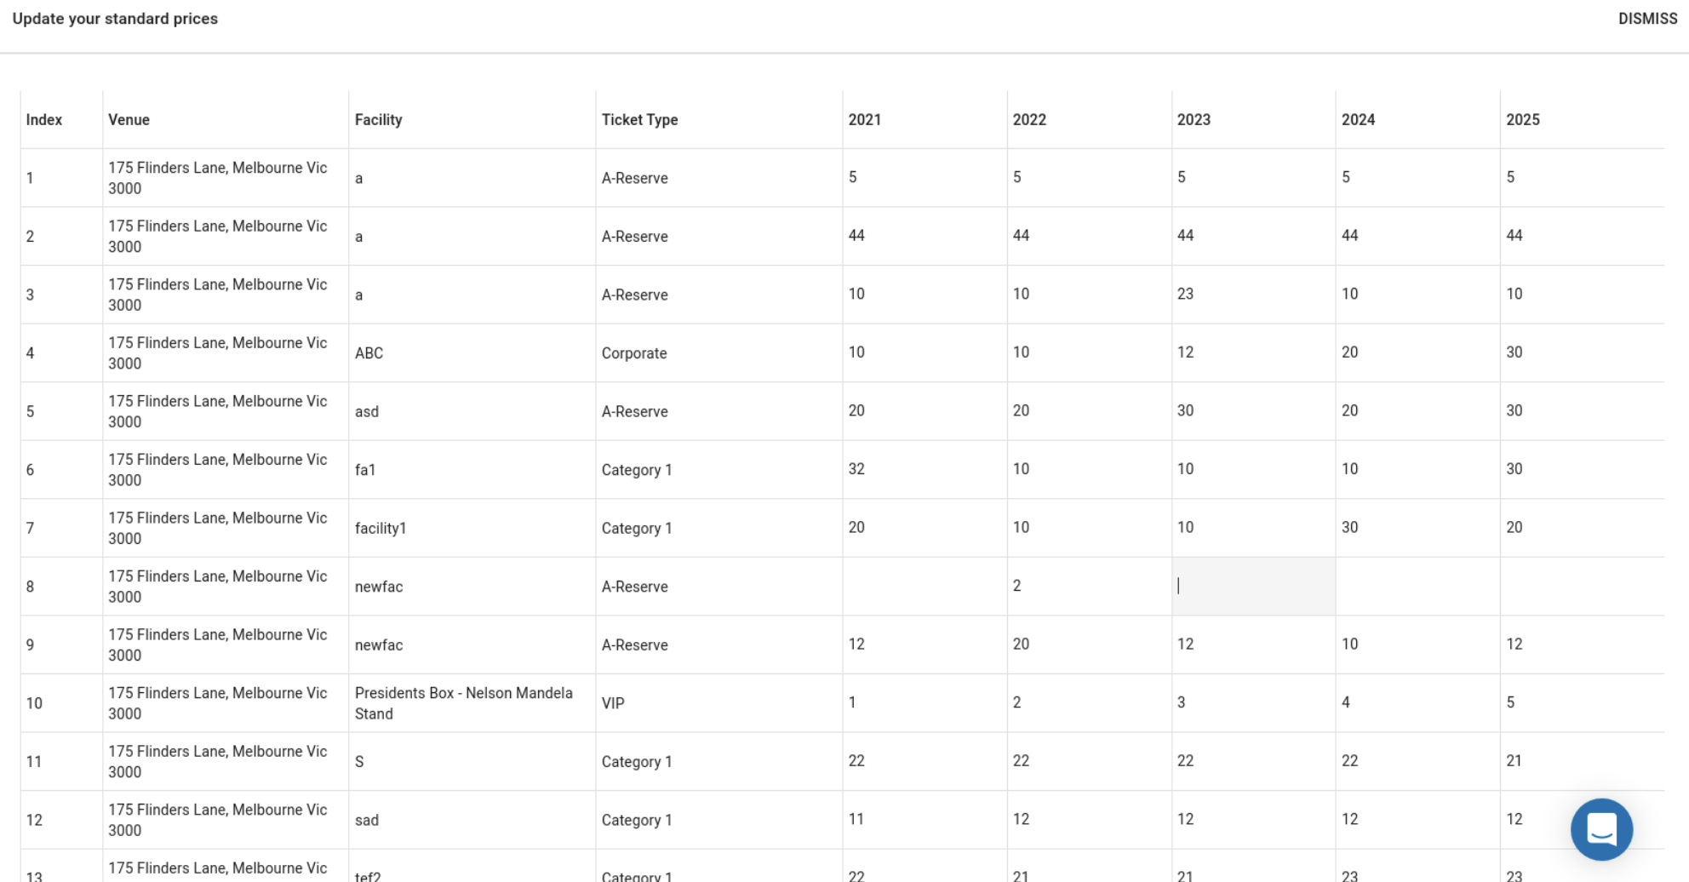This screenshot has width=1689, height=882.
Task: Edit row 4's 2025 price of 30
Action: click(1514, 352)
